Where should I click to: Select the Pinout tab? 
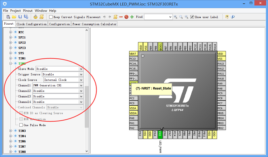click(x=9, y=24)
